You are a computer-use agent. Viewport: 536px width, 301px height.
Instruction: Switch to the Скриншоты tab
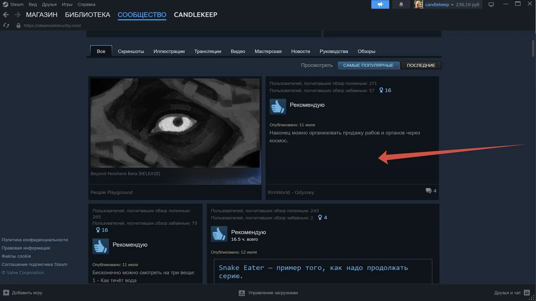131,51
